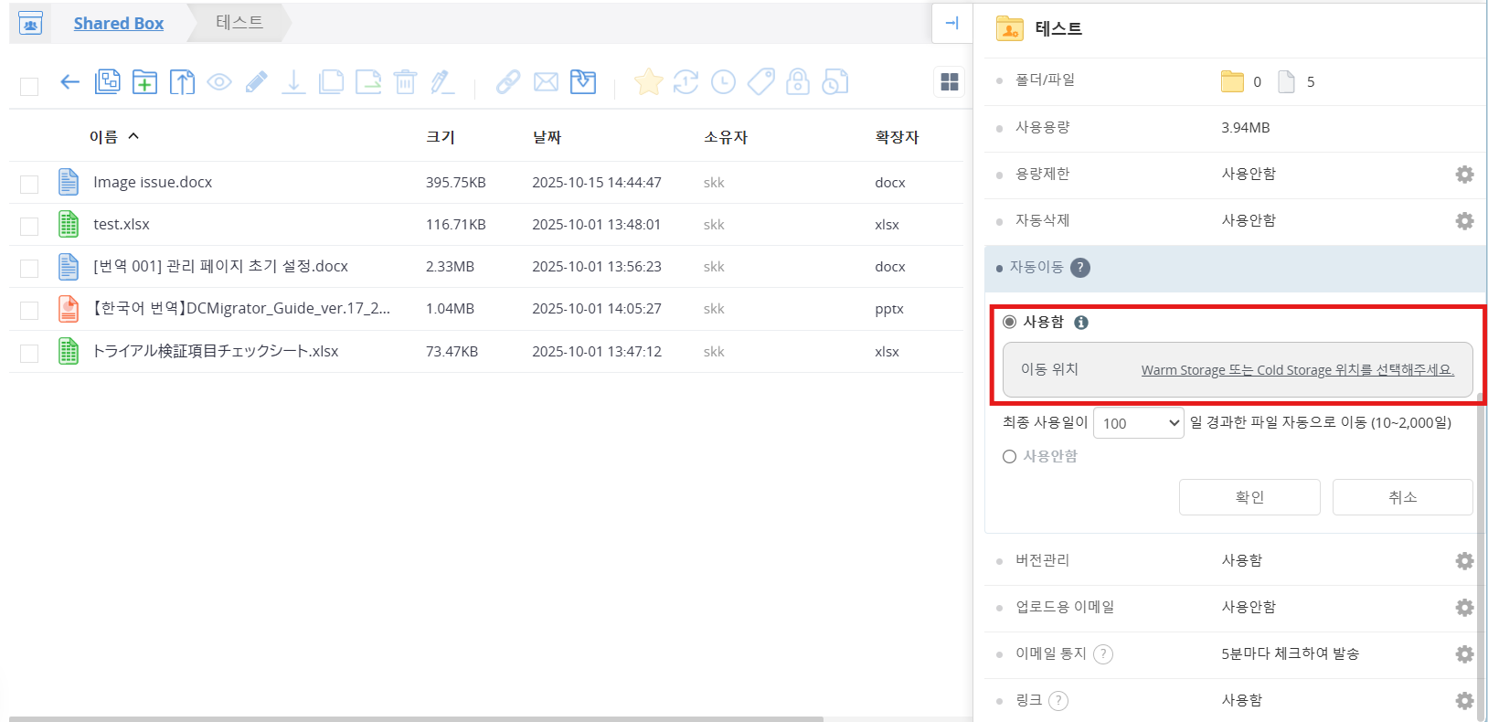Click the upload file icon
This screenshot has width=1488, height=722.
[x=182, y=82]
